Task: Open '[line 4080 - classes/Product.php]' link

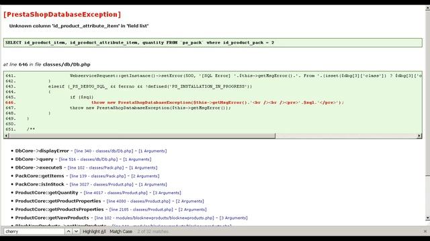Action: pos(138,201)
